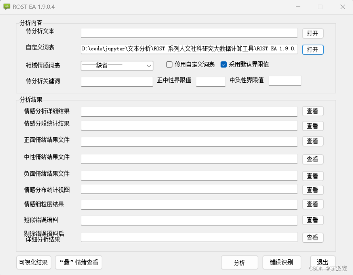The width and height of the screenshot is (353, 275).
Task: Exit app with 退出 button
Action: tap(322, 262)
